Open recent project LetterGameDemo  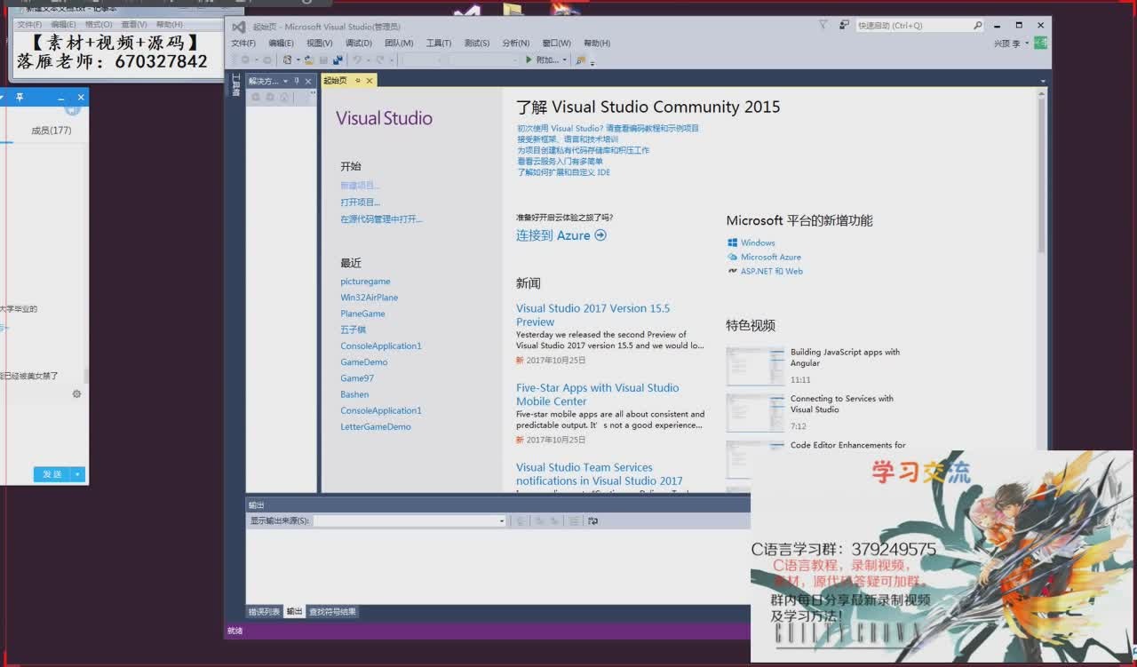coord(376,427)
